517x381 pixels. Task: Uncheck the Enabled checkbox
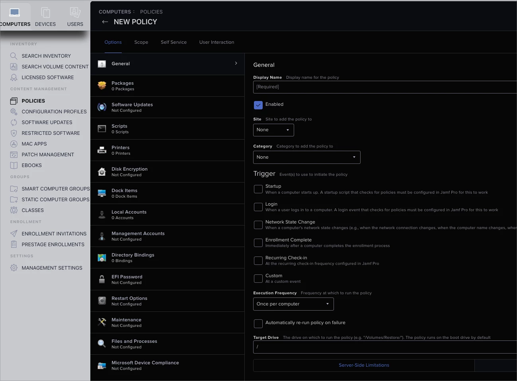(x=258, y=105)
